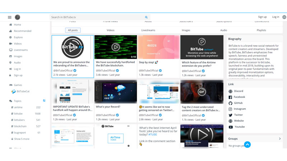Viewport: 287px width, 161px height.
Task: Click the Images picture icon
Action: 11,56
